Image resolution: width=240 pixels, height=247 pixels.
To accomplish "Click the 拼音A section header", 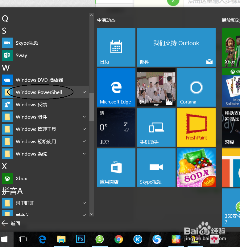I will (12, 191).
